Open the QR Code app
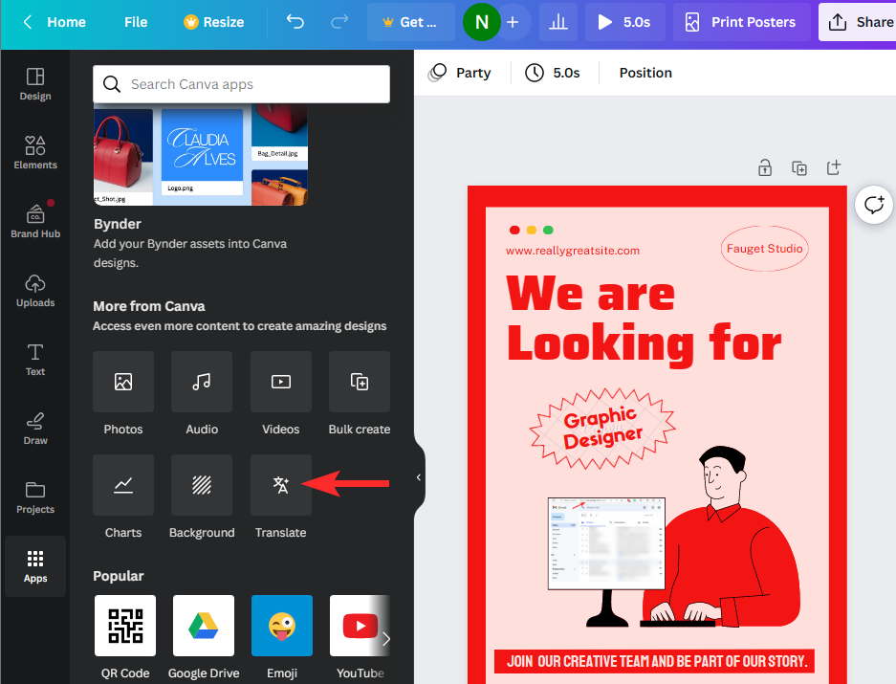Image resolution: width=896 pixels, height=684 pixels. tap(124, 626)
